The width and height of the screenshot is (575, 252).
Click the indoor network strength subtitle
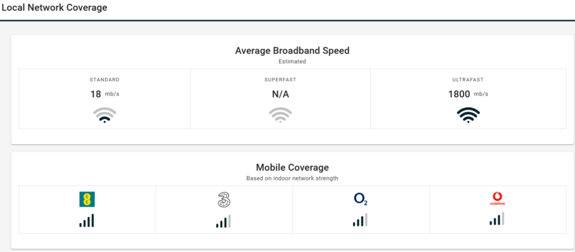(x=292, y=178)
